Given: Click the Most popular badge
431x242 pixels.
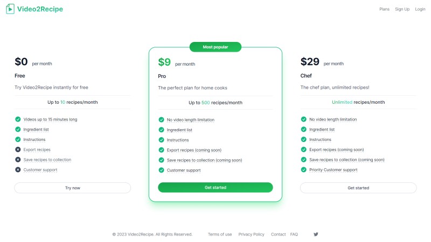Looking at the screenshot, I should (215, 47).
